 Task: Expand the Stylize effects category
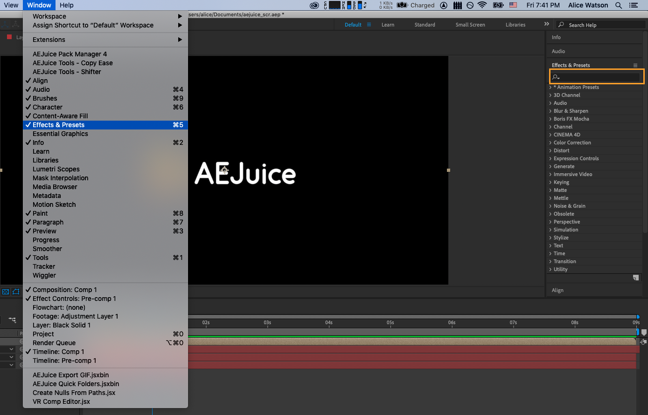click(x=550, y=238)
